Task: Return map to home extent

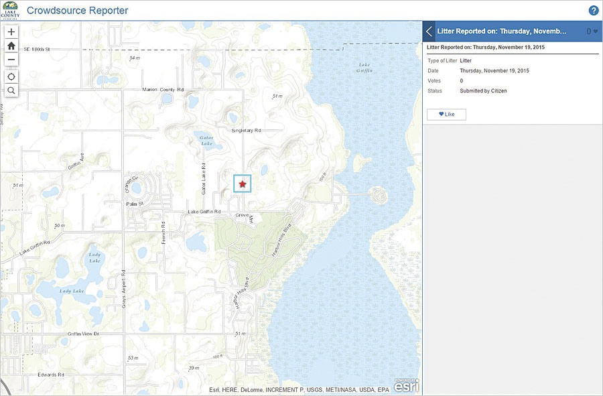Action: tap(11, 46)
